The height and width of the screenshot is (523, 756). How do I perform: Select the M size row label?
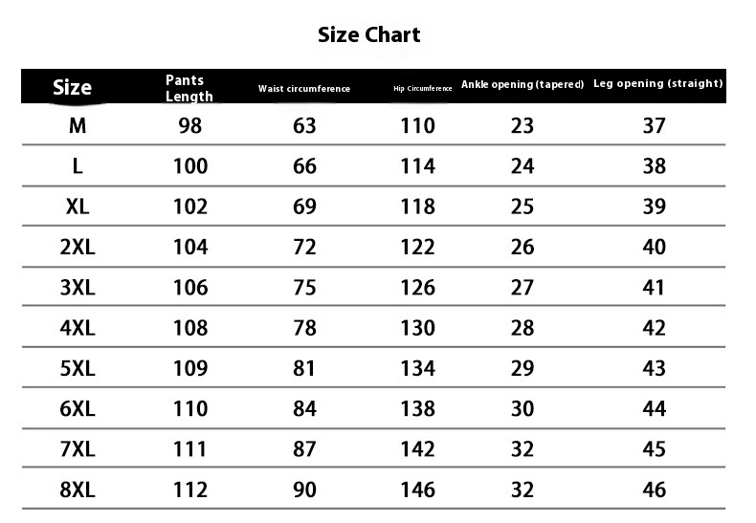pyautogui.click(x=78, y=125)
